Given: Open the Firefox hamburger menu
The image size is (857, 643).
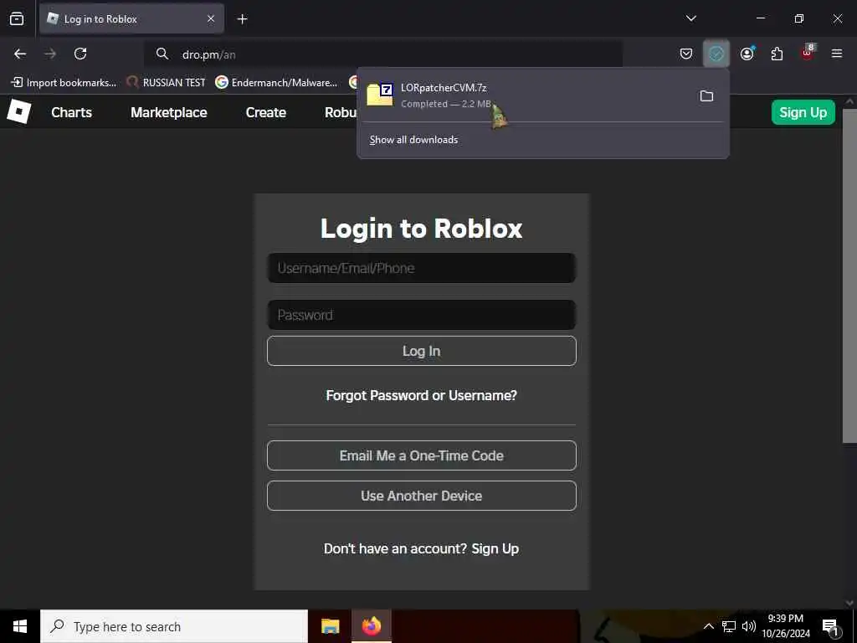Looking at the screenshot, I should 836,54.
